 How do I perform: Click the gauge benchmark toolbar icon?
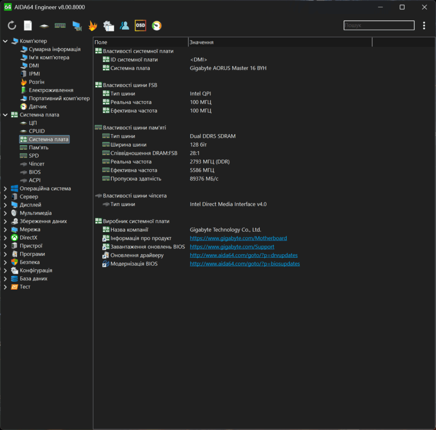pos(157,26)
